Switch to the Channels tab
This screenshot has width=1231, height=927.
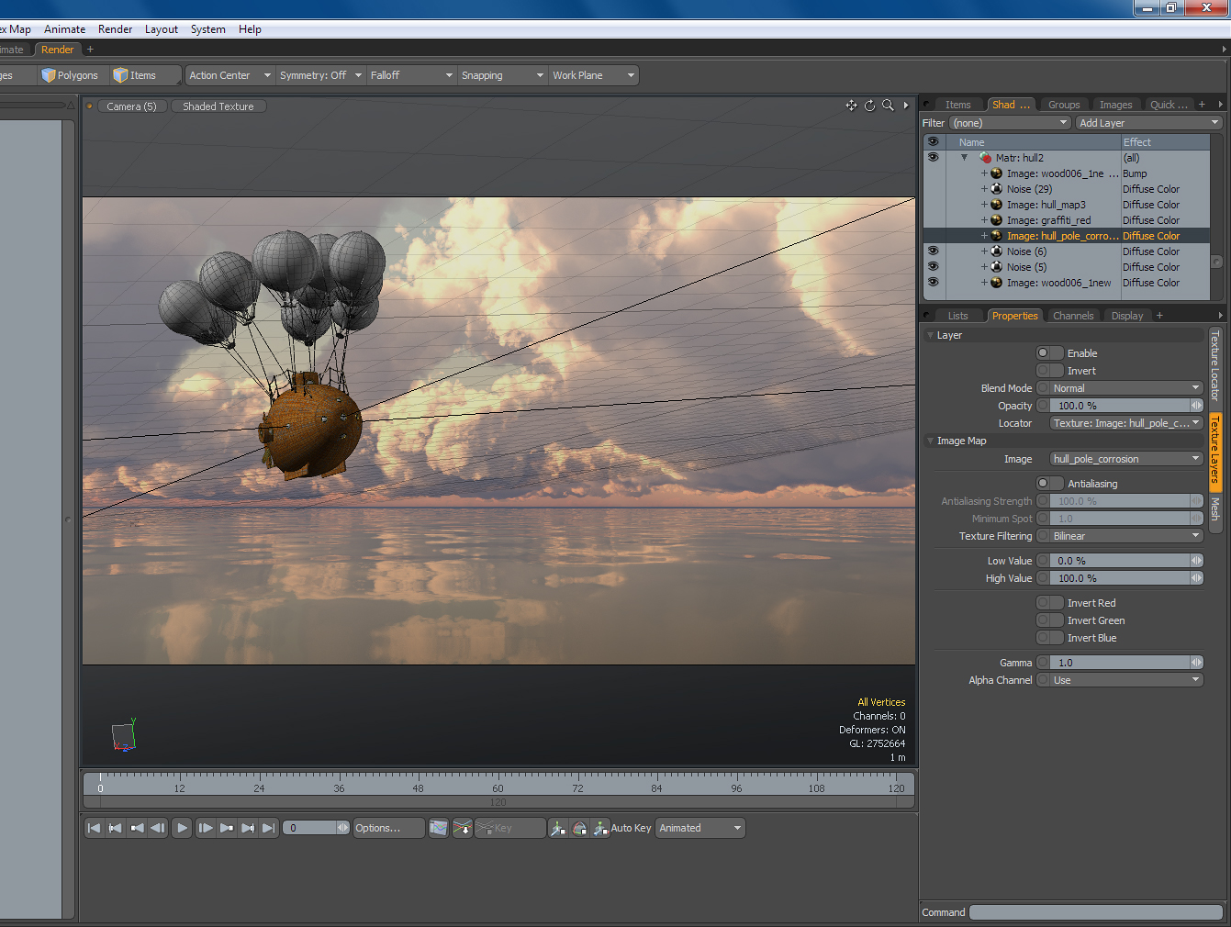(x=1073, y=316)
